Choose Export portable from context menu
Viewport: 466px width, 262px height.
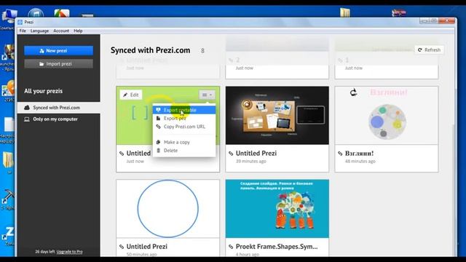click(184, 110)
